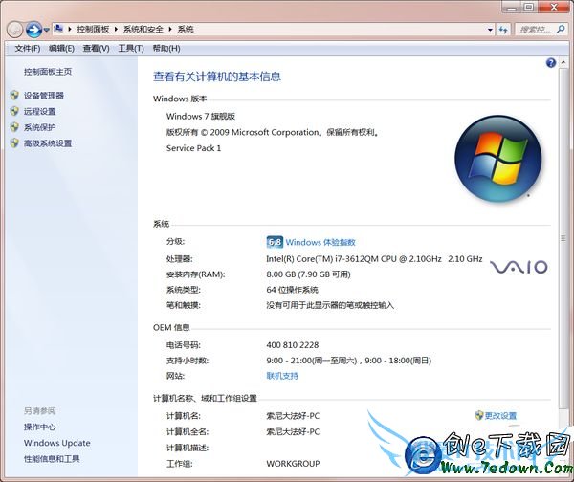Open the 帮助(H) menu
The image size is (574, 482).
(x=166, y=49)
